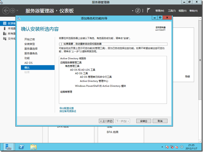The width and height of the screenshot is (203, 152).
Task: Select the 仪表板 dashboard item in sidebar
Action: pos(8,23)
